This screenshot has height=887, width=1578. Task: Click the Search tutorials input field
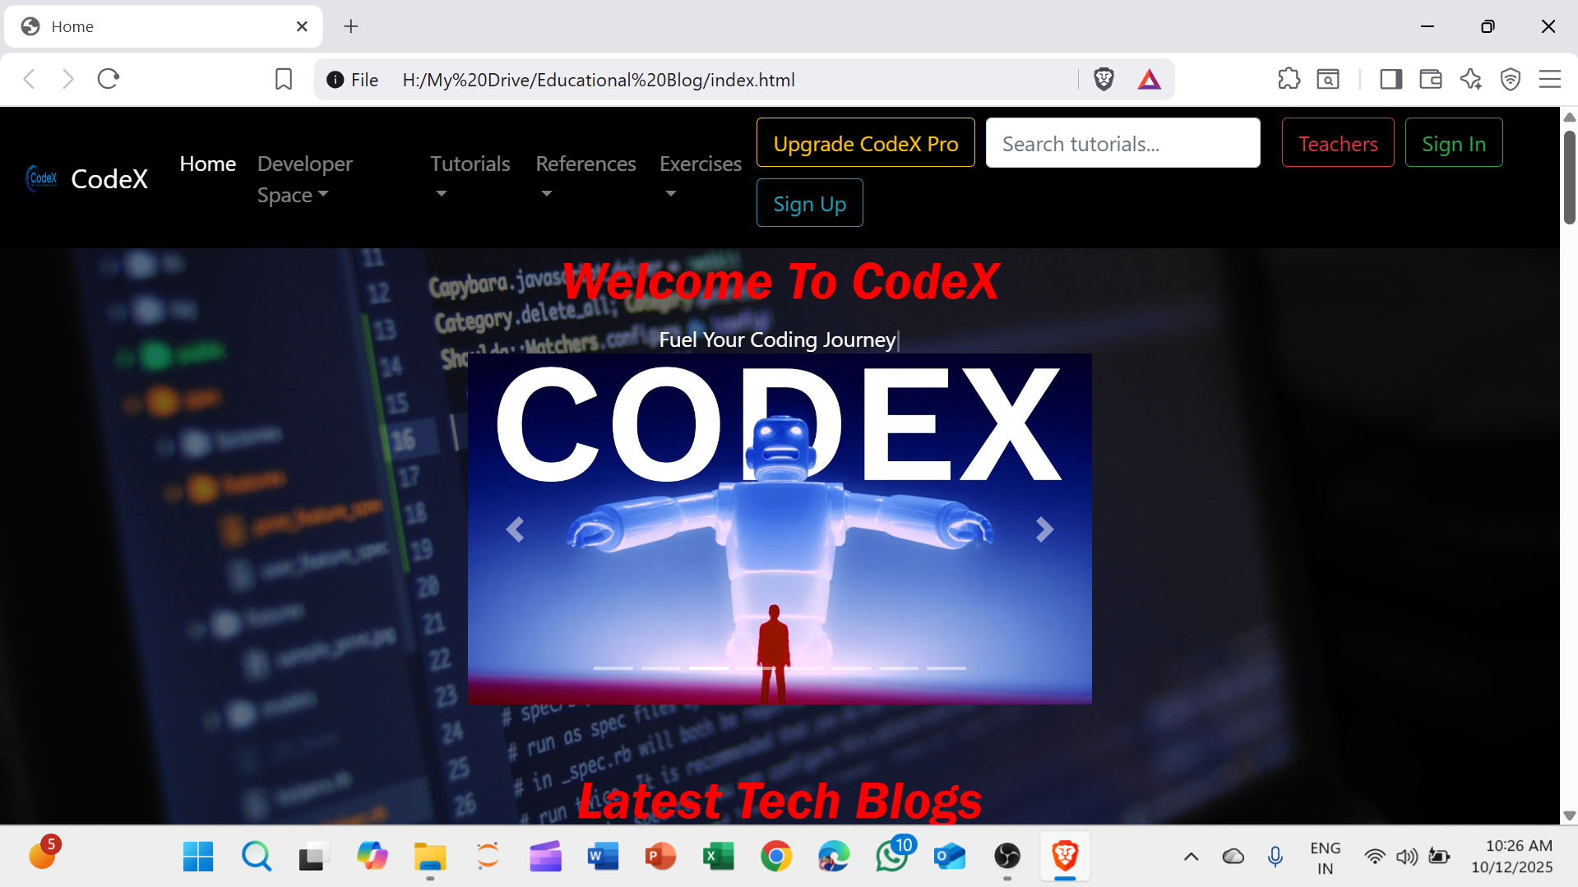1122,142
